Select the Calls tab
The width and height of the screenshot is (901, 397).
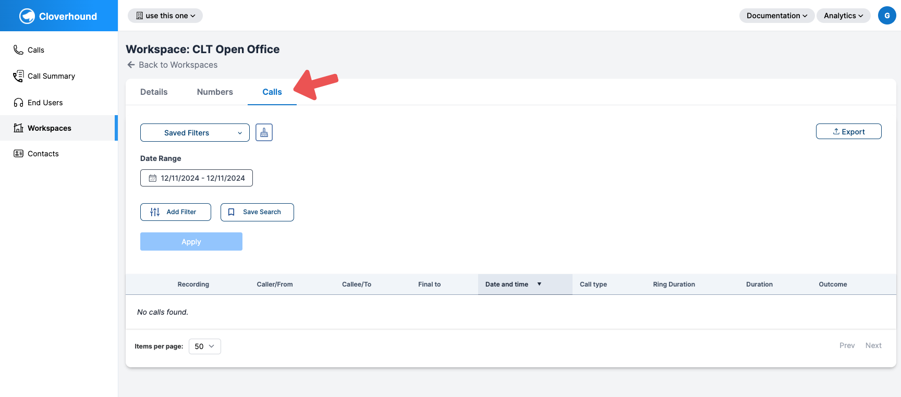tap(272, 92)
